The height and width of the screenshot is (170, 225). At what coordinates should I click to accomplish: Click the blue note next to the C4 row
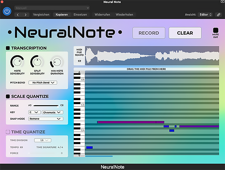172,130
